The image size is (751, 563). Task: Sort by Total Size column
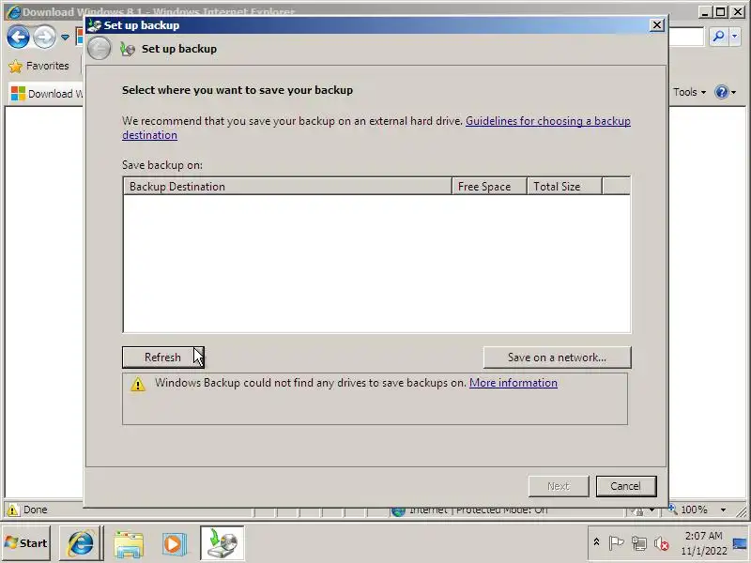pos(564,186)
